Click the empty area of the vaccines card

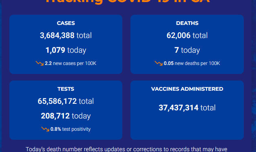(187, 127)
